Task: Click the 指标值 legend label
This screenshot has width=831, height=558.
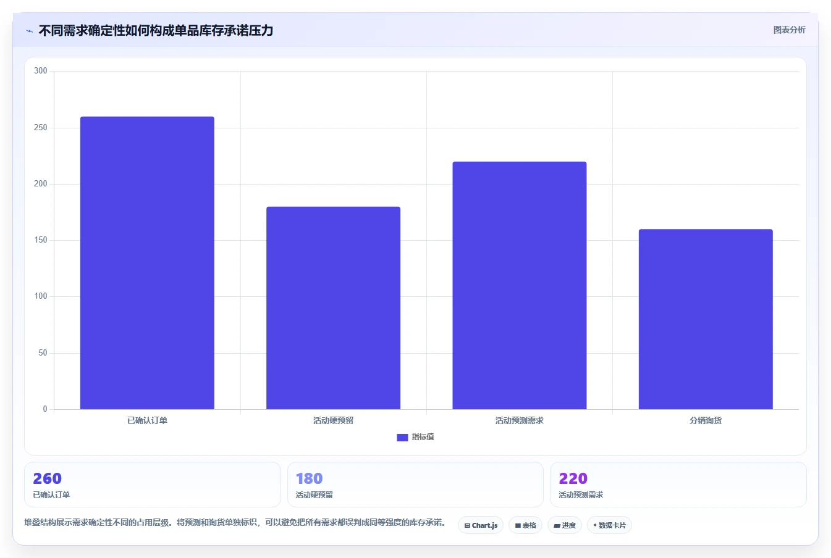Action: 423,437
